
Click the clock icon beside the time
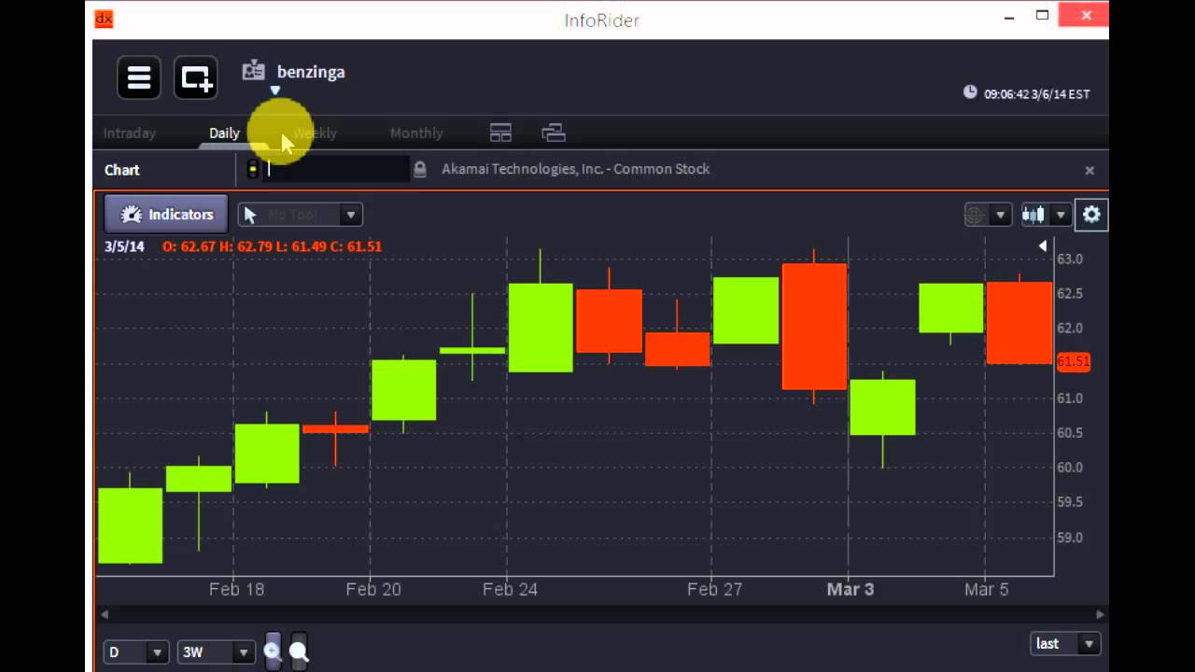pos(970,92)
